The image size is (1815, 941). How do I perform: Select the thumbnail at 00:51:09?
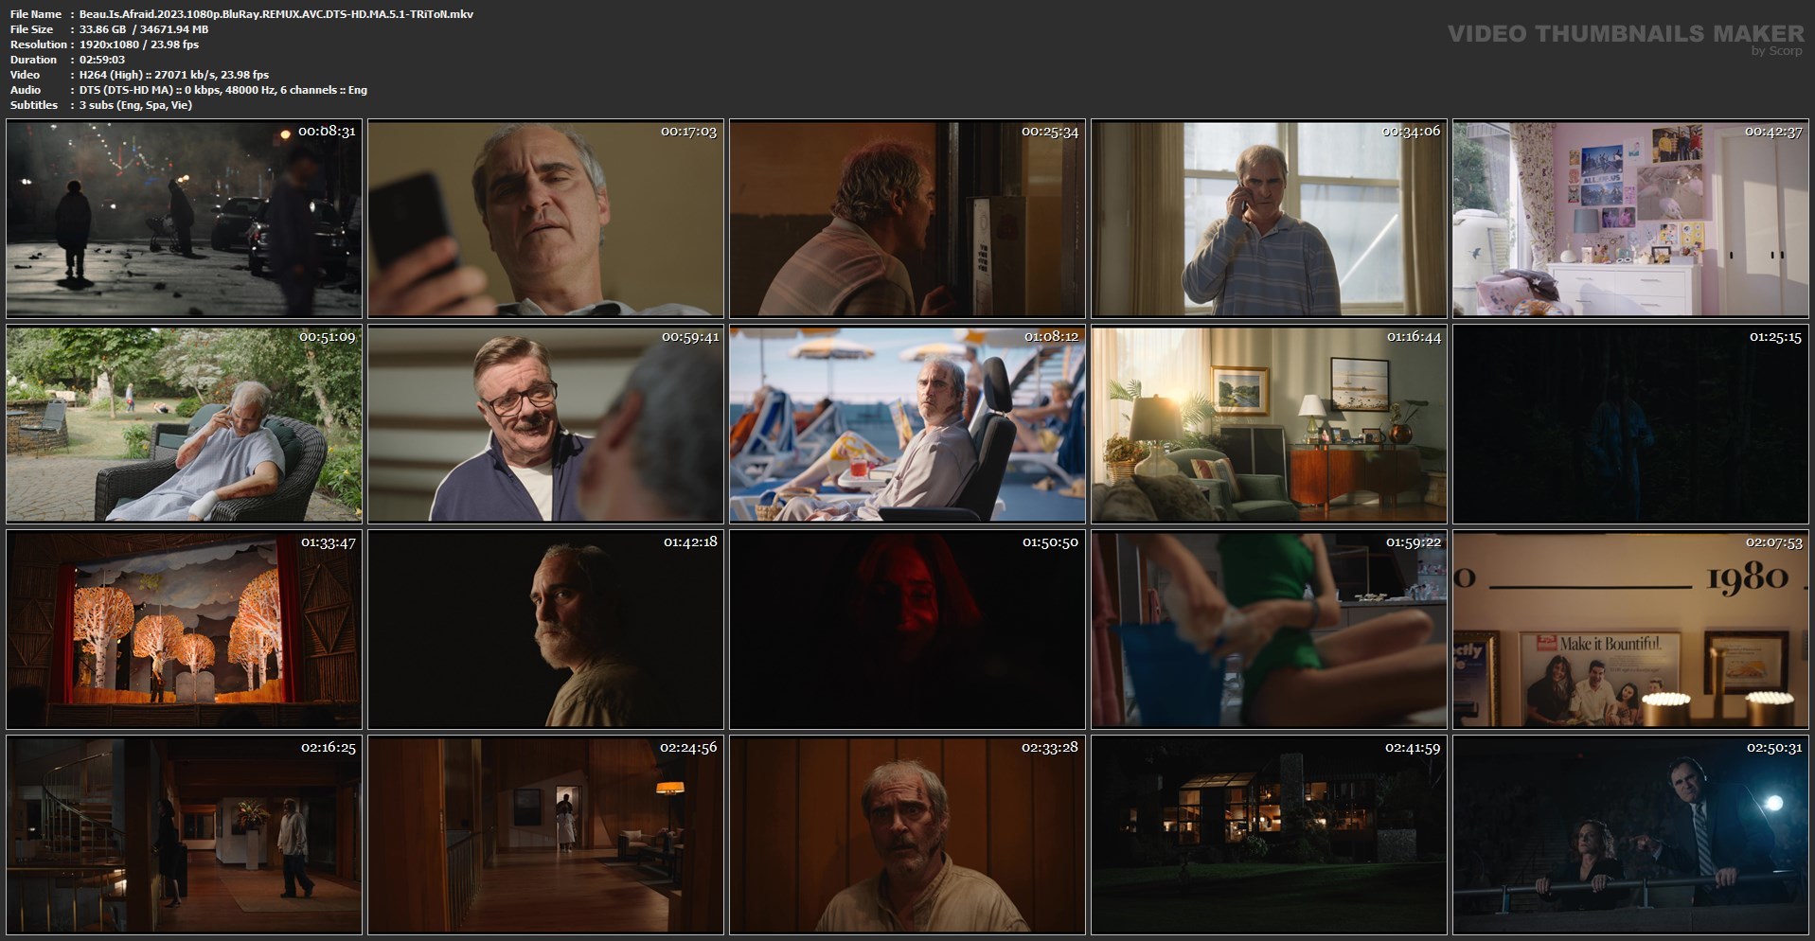(184, 424)
